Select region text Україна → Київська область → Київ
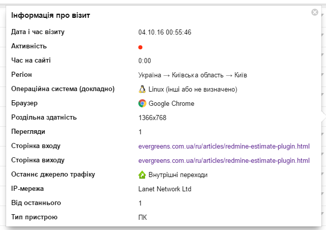The width and height of the screenshot is (326, 230). click(193, 75)
